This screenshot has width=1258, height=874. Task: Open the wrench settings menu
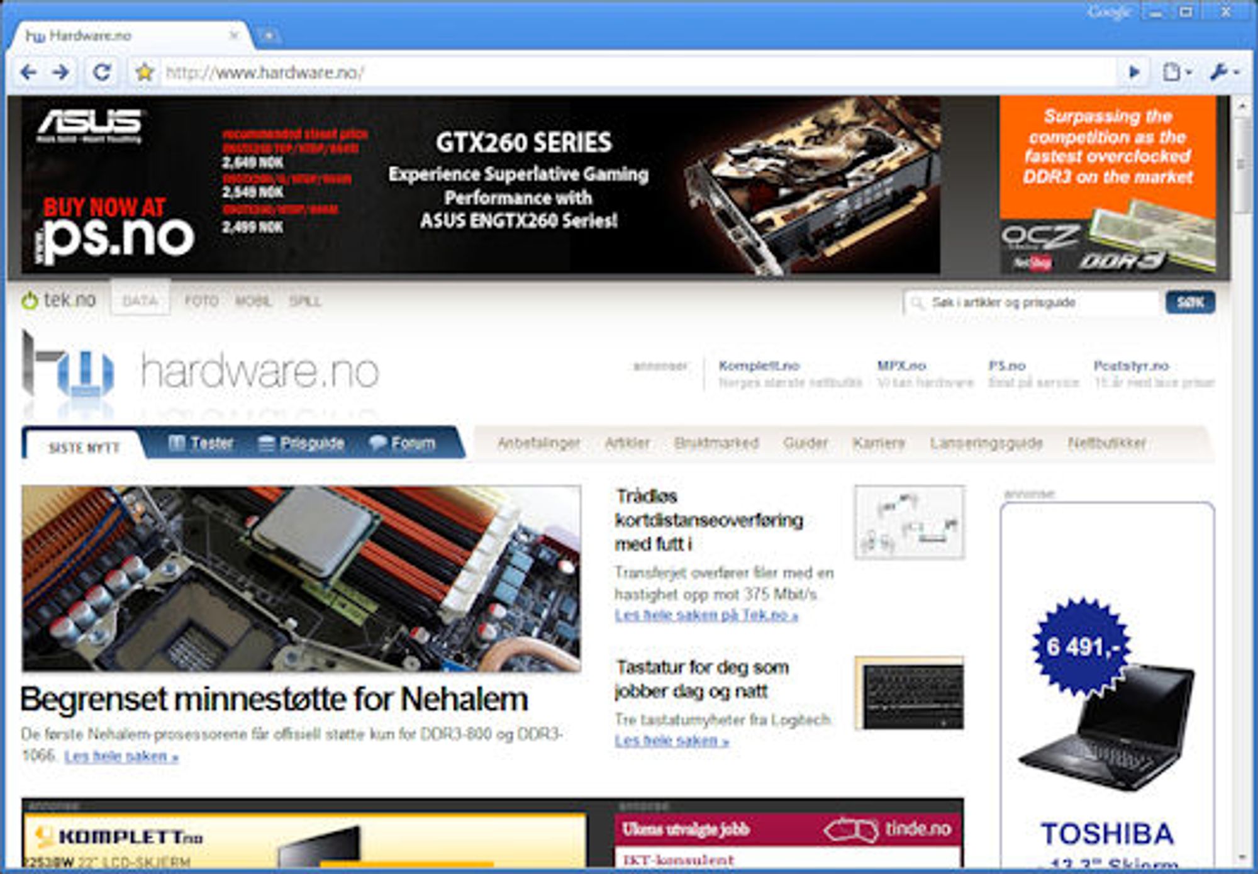(x=1223, y=72)
